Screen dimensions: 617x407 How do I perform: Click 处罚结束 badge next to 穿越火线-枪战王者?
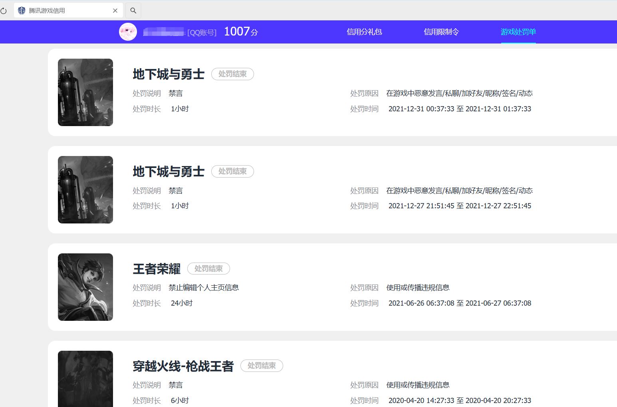point(262,366)
